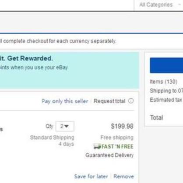Viewport: 183px width, 183px height.
Task: Click the $199.98 item price
Action: click(x=122, y=126)
